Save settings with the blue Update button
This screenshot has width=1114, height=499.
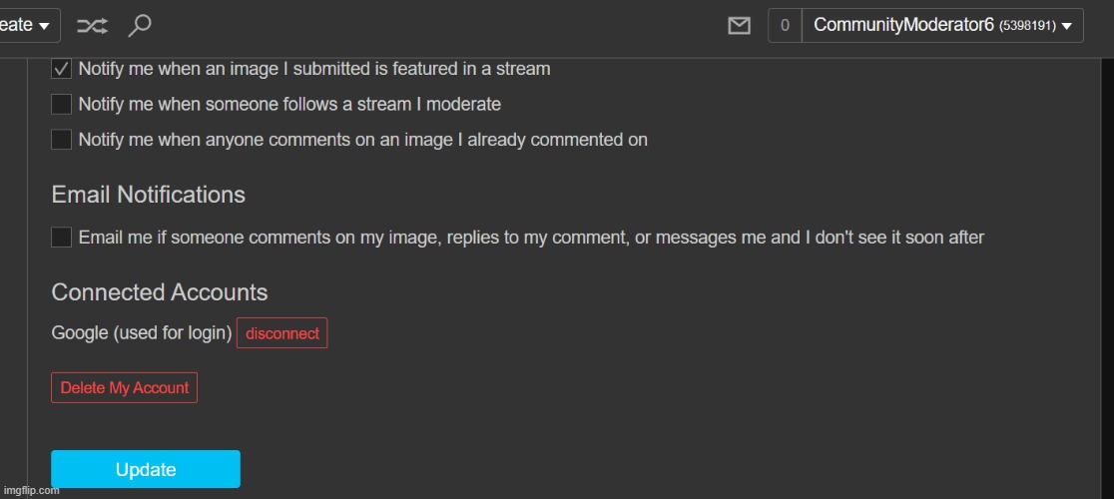tap(146, 469)
